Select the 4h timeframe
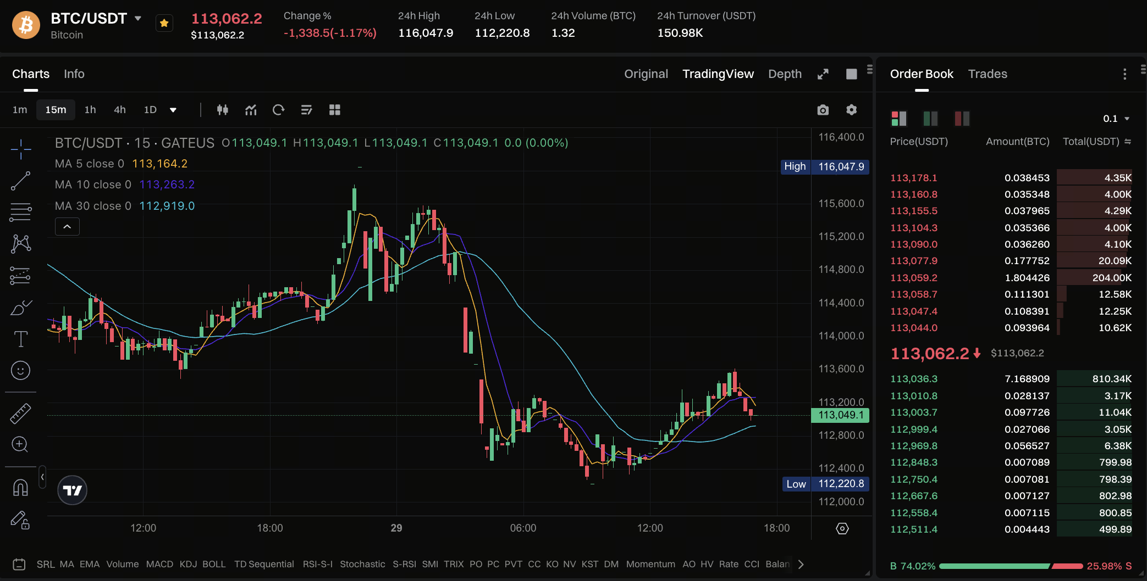The height and width of the screenshot is (581, 1147). pos(120,110)
